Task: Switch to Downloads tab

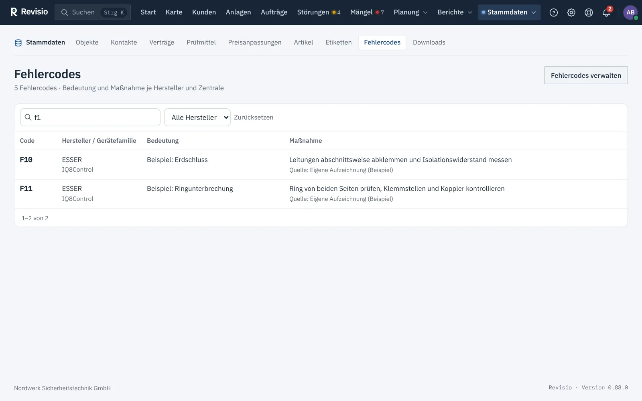Action: click(x=429, y=43)
